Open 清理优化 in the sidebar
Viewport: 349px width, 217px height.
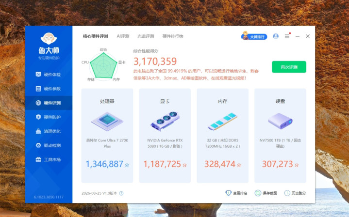[49, 131]
